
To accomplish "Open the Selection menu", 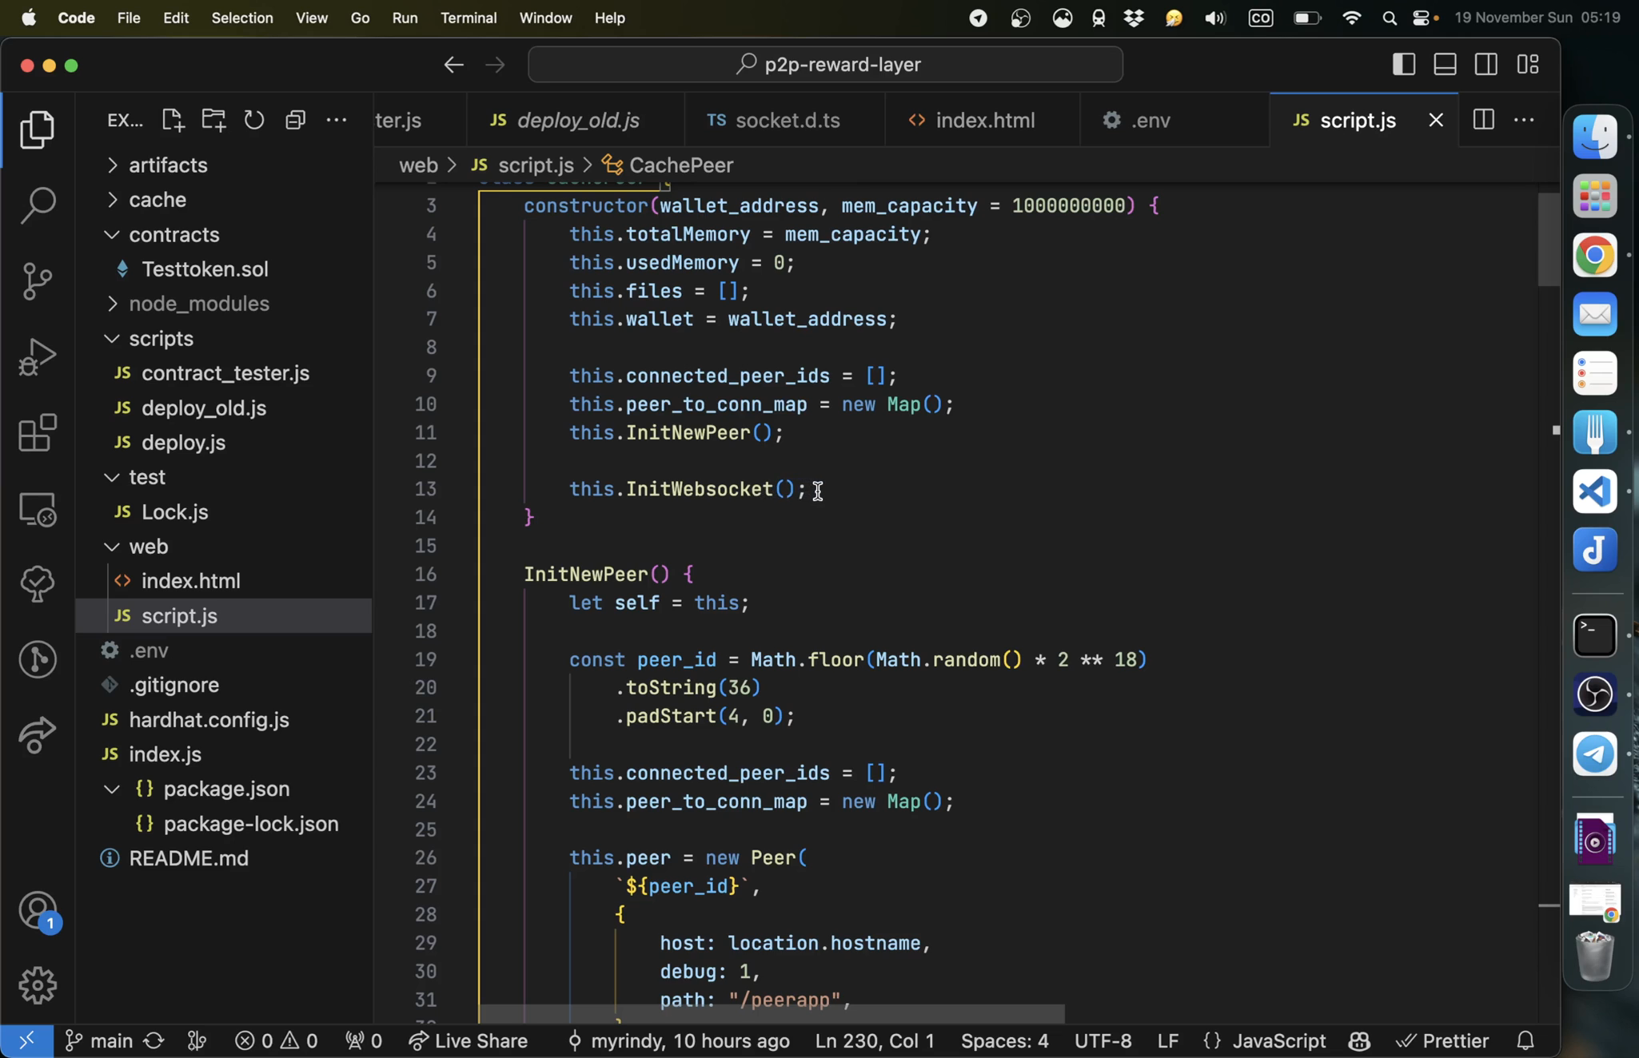I will [x=242, y=18].
